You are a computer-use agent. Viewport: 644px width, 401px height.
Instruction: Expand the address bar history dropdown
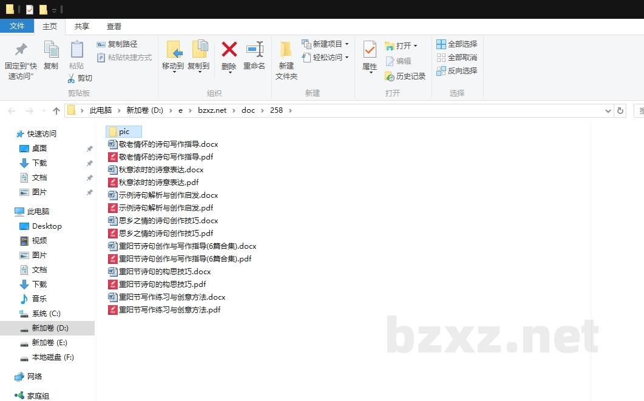(x=608, y=110)
